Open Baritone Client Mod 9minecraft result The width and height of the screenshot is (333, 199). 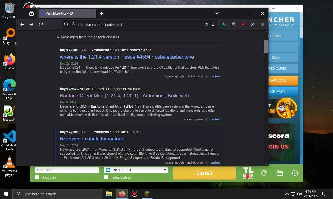[x=127, y=96]
